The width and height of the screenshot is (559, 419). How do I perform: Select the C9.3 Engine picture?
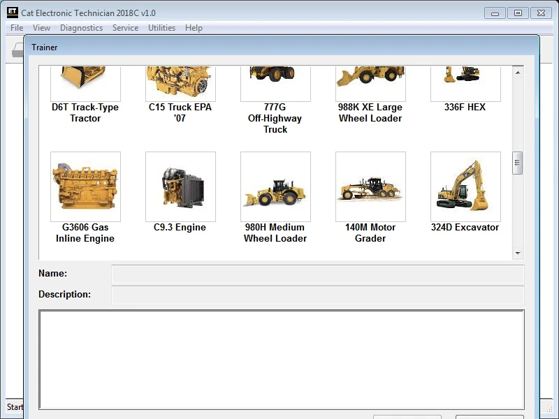[180, 186]
